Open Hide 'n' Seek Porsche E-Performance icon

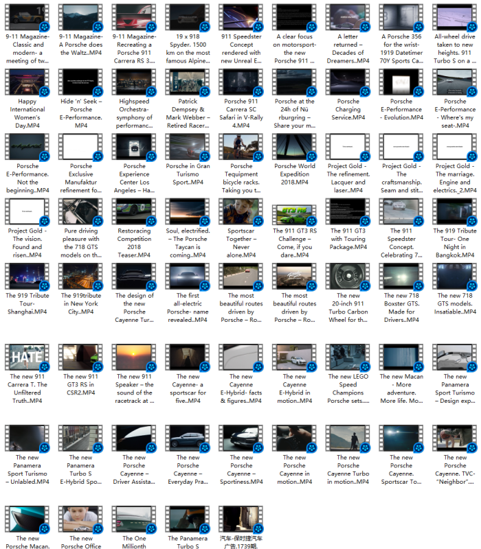click(80, 82)
